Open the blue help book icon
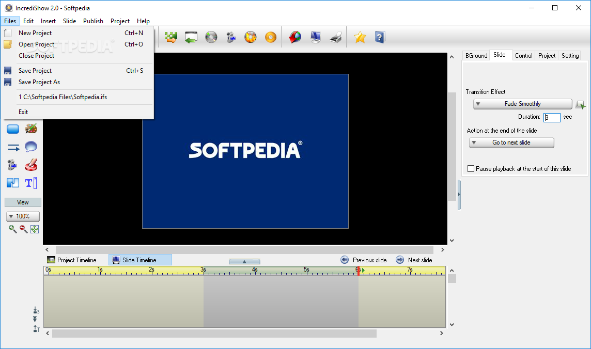 click(x=380, y=37)
